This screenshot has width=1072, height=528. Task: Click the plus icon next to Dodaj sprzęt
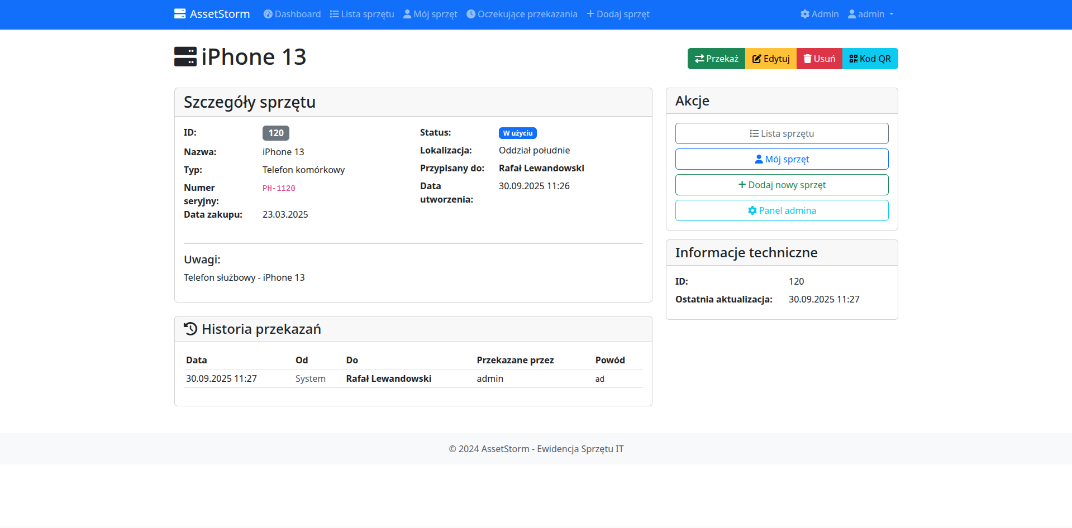click(x=590, y=14)
